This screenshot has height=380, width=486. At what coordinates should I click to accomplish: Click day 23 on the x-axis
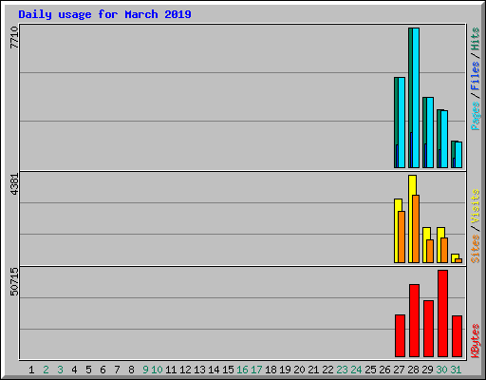pyautogui.click(x=342, y=370)
